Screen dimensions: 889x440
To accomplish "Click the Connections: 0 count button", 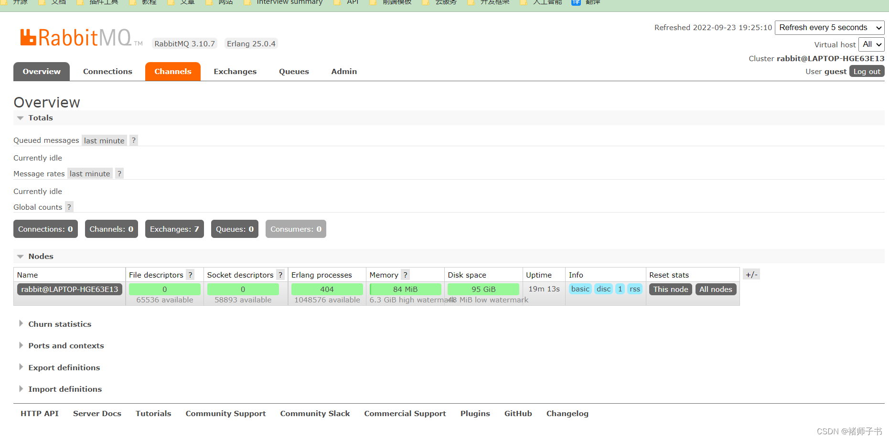I will coord(45,229).
